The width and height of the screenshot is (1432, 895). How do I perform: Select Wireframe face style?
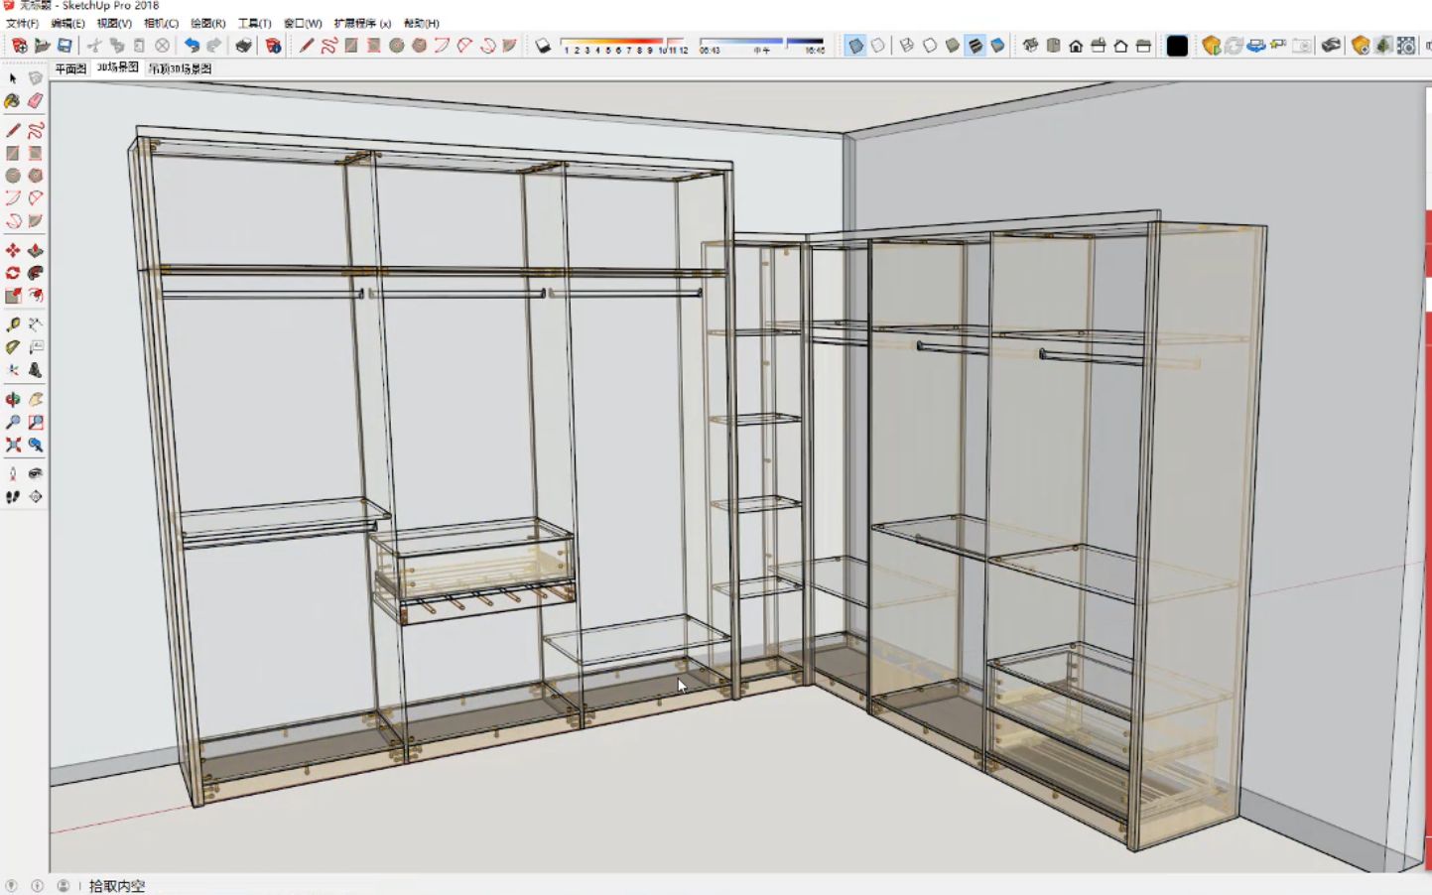[x=907, y=46]
